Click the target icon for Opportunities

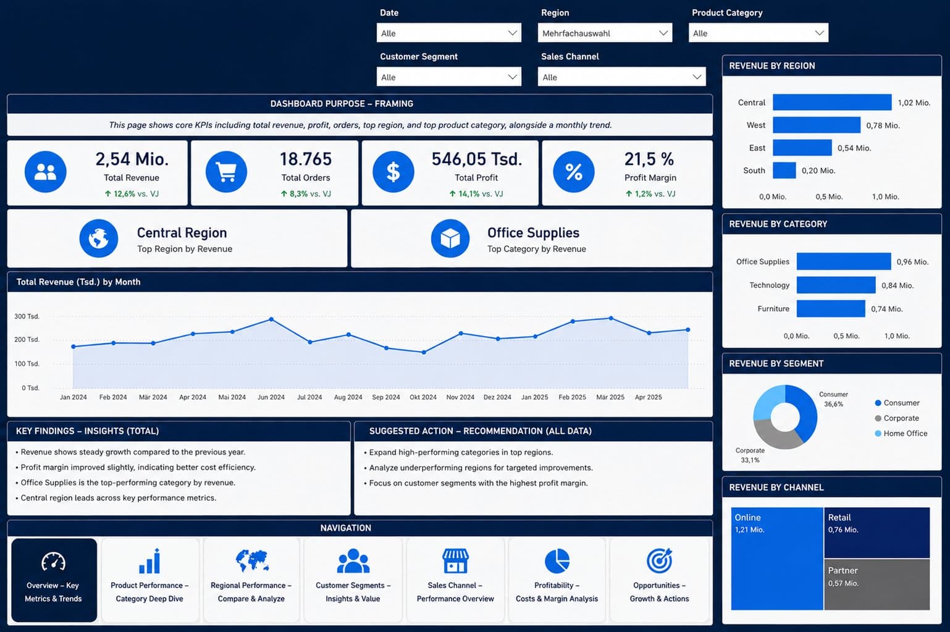pyautogui.click(x=659, y=561)
